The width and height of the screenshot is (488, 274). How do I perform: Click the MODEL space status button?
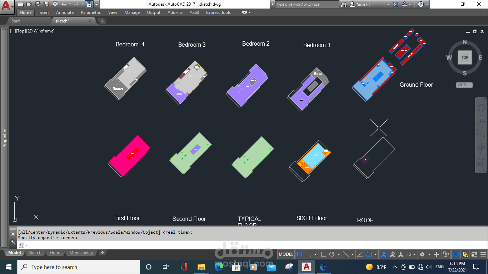(286, 254)
